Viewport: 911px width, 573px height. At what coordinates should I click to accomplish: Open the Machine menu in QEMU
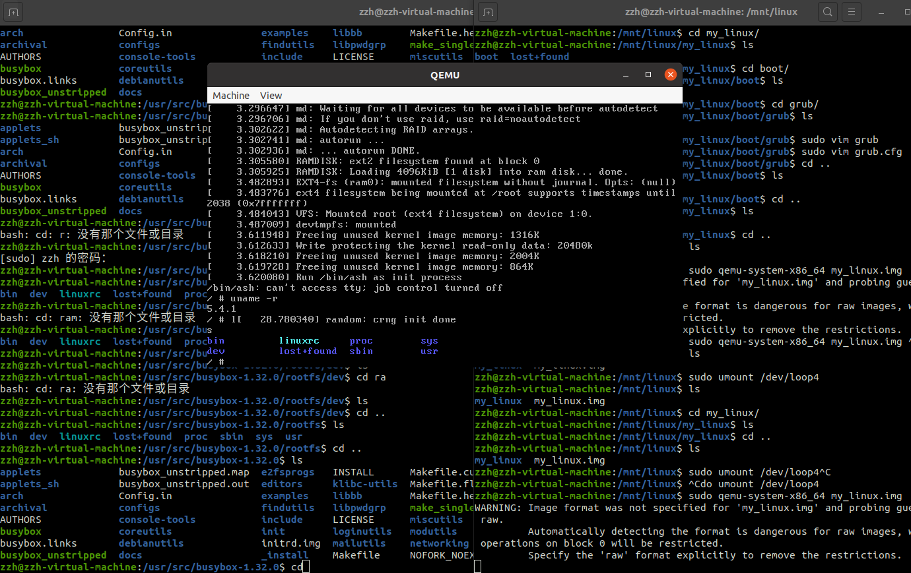[231, 95]
